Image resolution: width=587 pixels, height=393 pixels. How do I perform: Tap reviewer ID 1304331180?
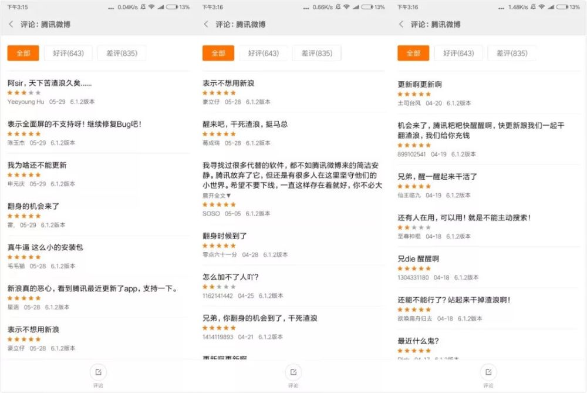[x=413, y=278]
